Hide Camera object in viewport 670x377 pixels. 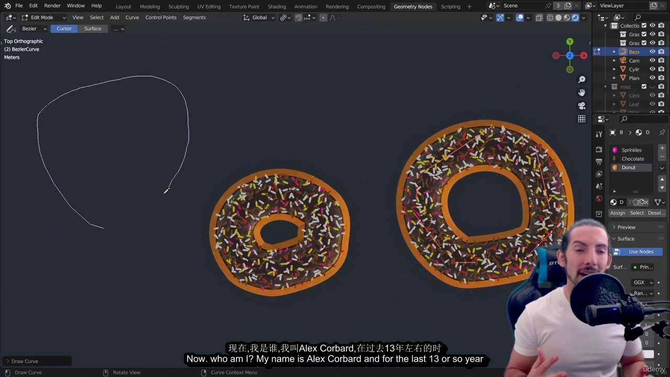coord(652,60)
